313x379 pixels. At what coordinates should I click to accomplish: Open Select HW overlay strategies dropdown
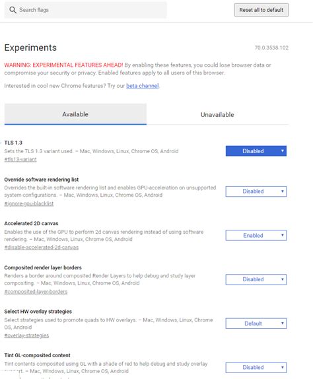[x=256, y=324]
